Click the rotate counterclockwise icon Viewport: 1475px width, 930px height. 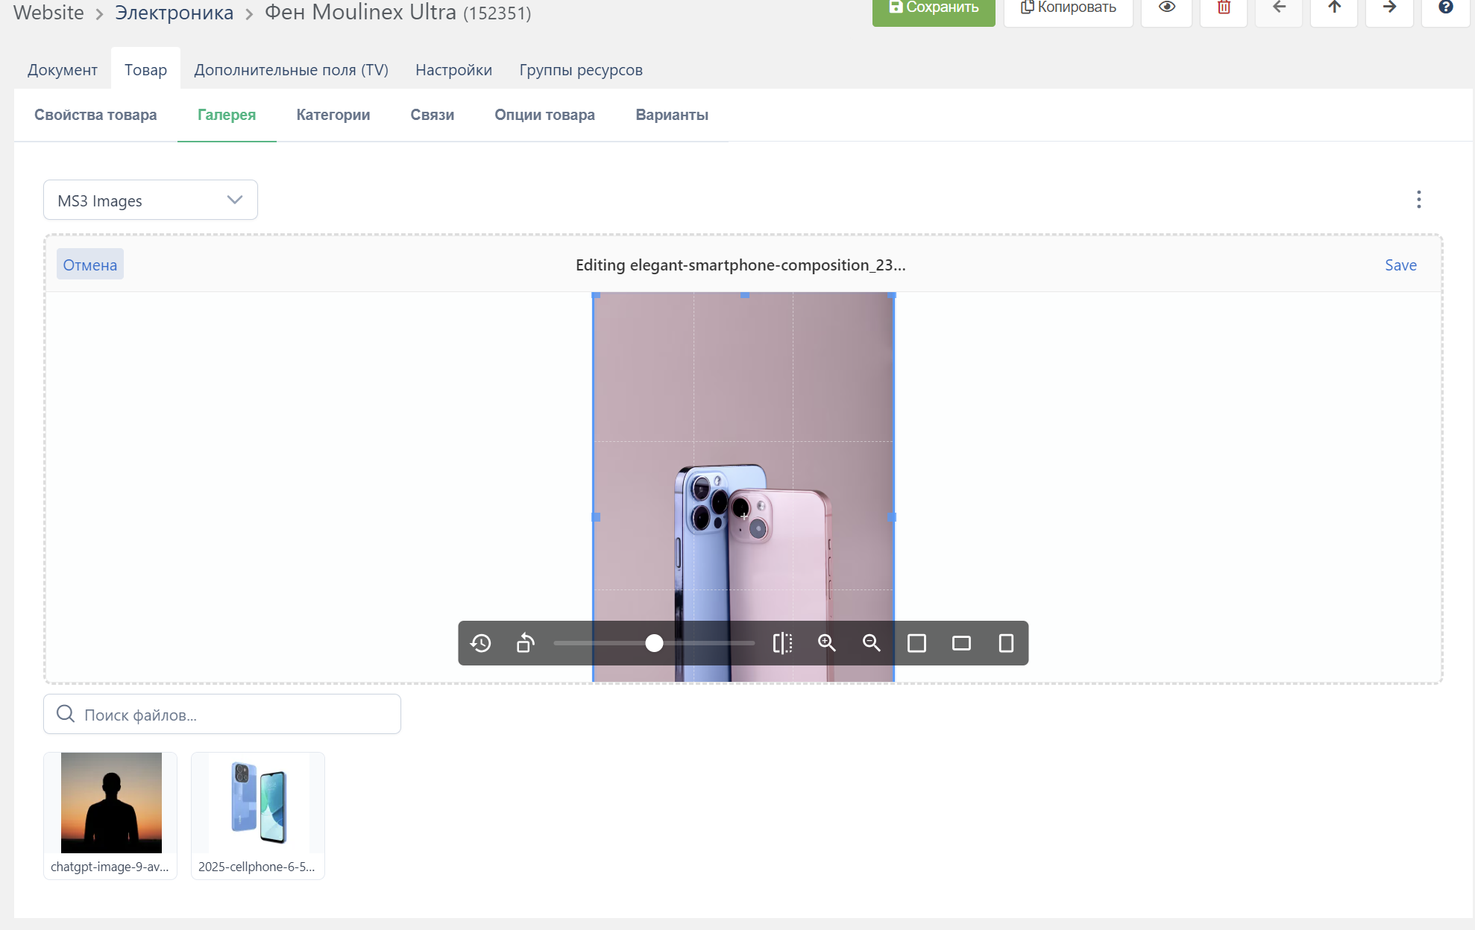[x=526, y=643]
